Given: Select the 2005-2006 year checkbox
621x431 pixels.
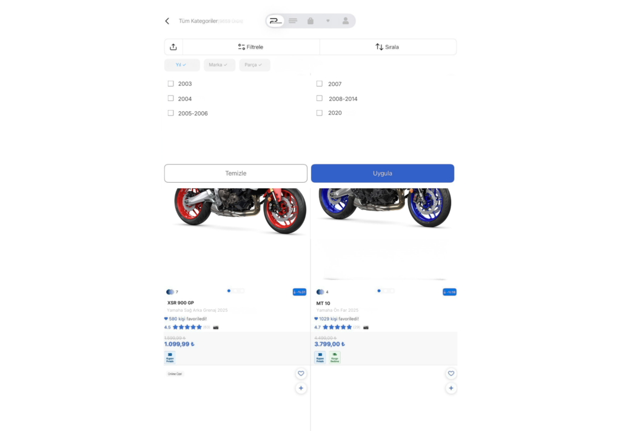Looking at the screenshot, I should [x=170, y=113].
